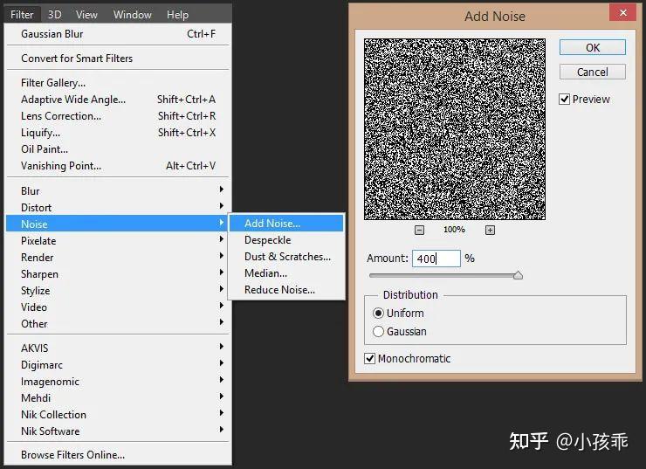
Task: Toggle the Preview checkbox
Action: [565, 100]
